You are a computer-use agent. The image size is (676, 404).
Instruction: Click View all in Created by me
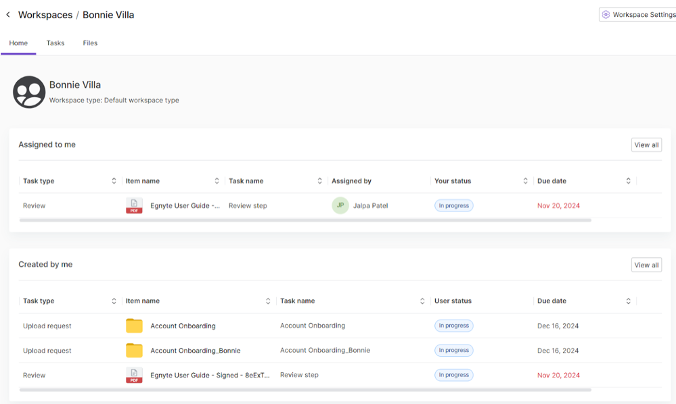tap(646, 264)
